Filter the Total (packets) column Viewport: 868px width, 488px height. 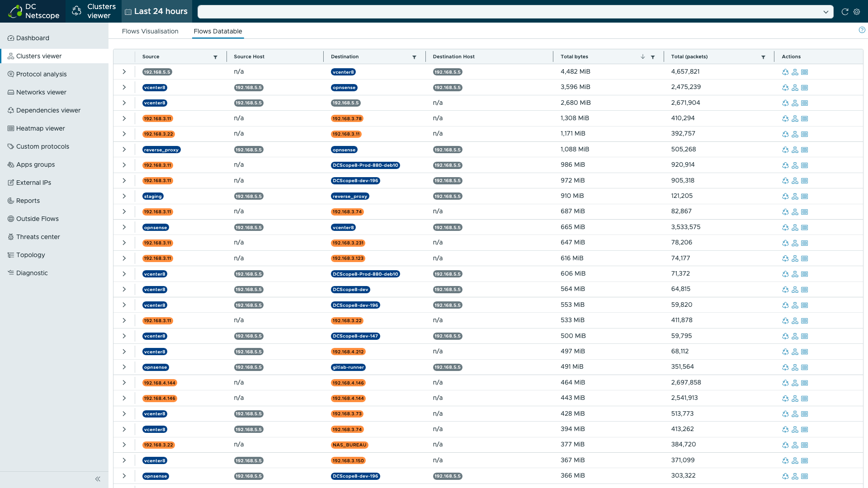763,57
